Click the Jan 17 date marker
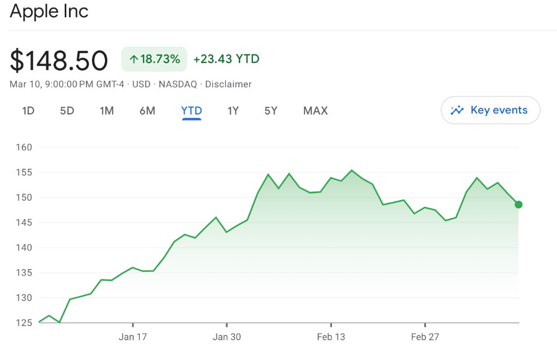The height and width of the screenshot is (357, 557). (x=133, y=337)
